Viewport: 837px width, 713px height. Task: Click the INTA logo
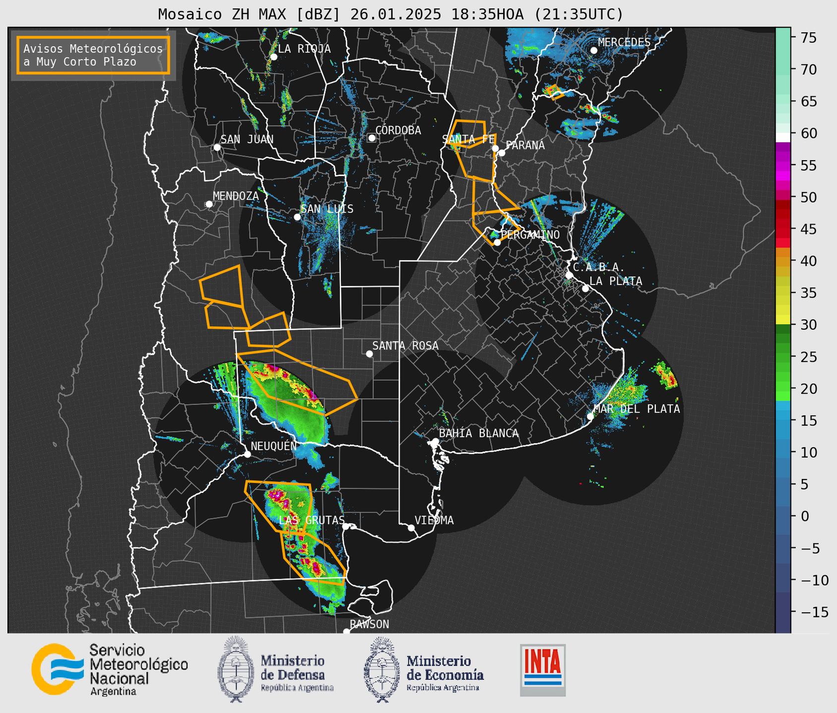pyautogui.click(x=543, y=670)
